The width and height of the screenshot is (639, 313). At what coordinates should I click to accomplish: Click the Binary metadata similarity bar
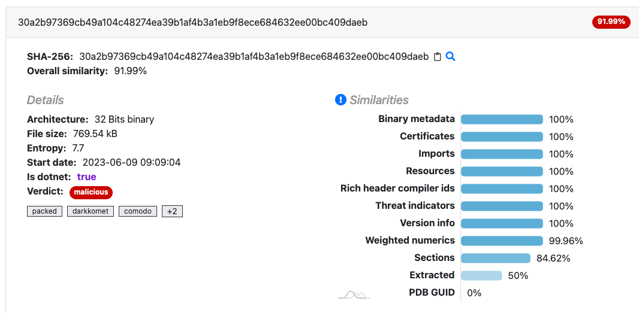click(x=502, y=119)
